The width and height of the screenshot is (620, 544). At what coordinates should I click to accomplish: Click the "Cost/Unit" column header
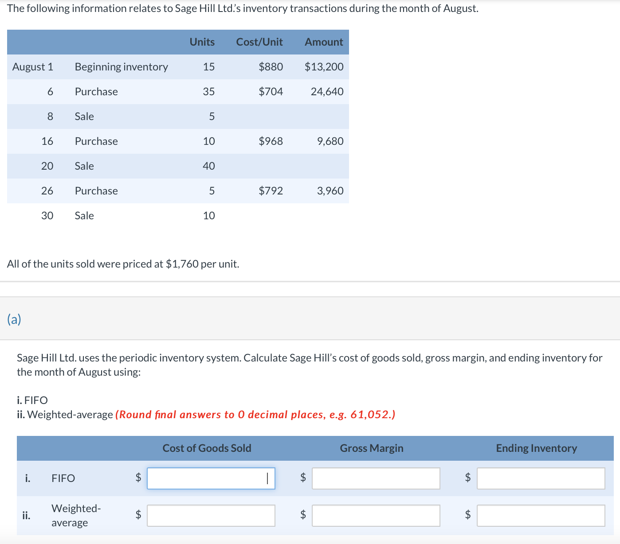click(259, 42)
